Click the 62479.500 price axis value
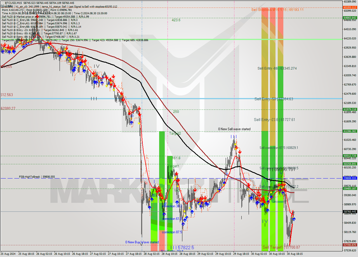The height and width of the screenshot is (257, 358). pyautogui.click(x=350, y=94)
